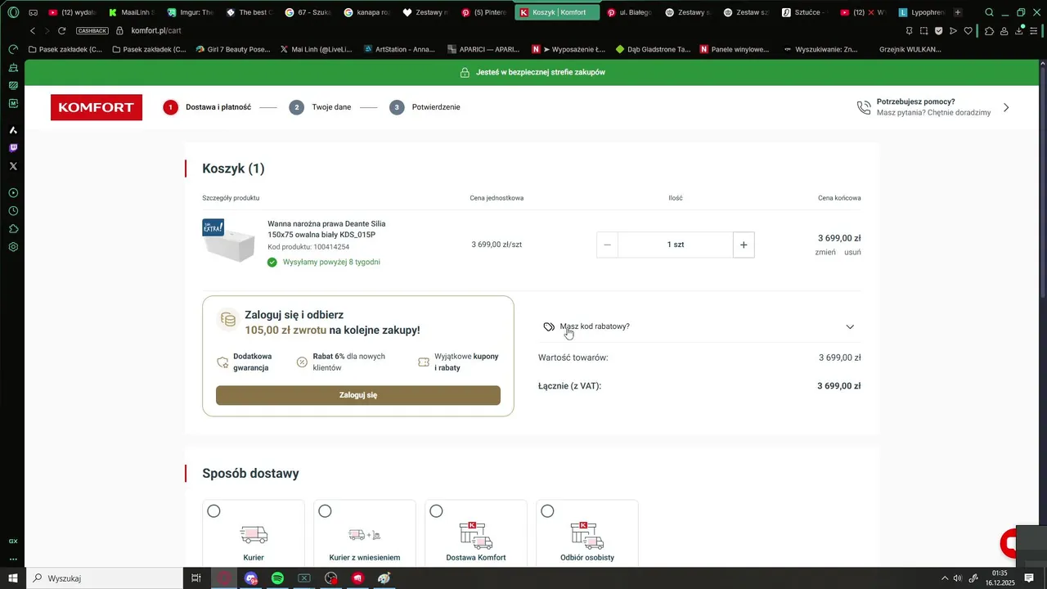The height and width of the screenshot is (589, 1047).
Task: Open a new tab with plus button
Action: 958,12
